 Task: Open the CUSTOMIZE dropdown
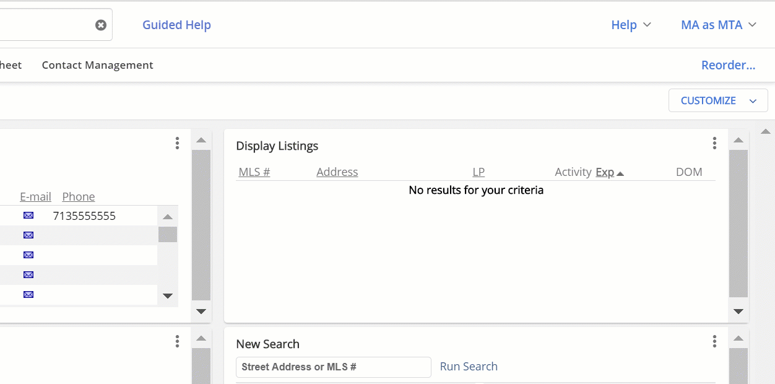coord(717,100)
